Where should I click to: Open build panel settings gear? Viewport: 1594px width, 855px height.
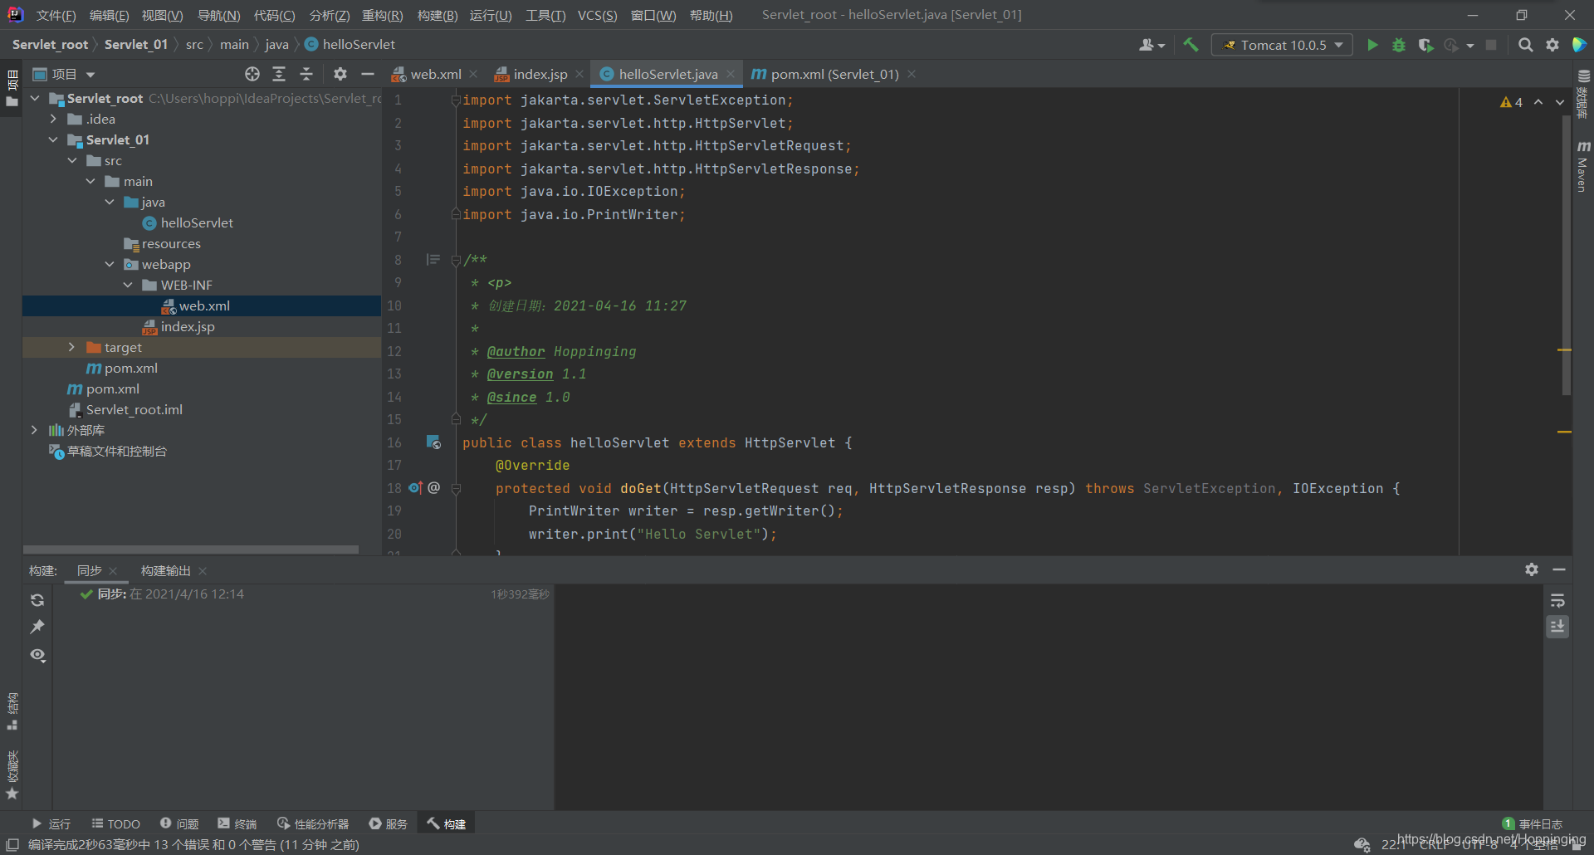(x=1532, y=569)
